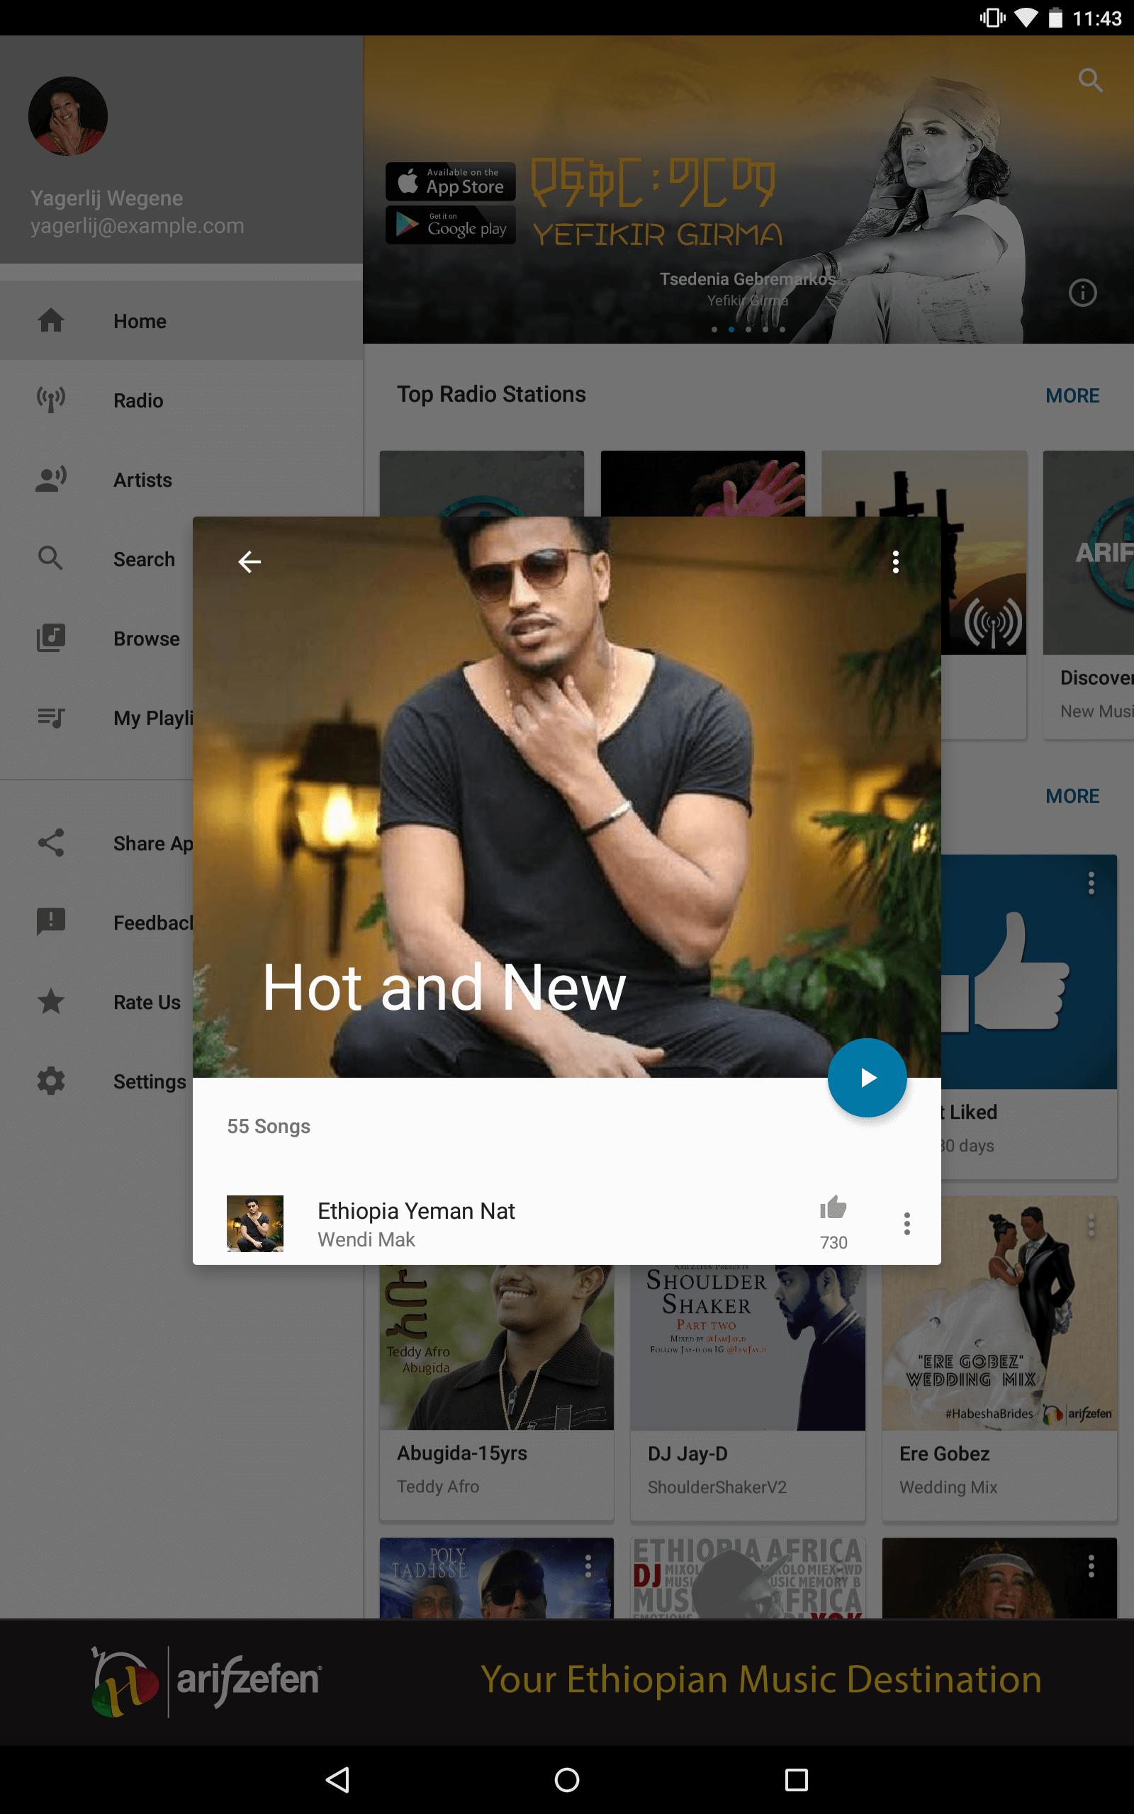The height and width of the screenshot is (1814, 1134).
Task: Open the Settings entry
Action: click(96, 1081)
